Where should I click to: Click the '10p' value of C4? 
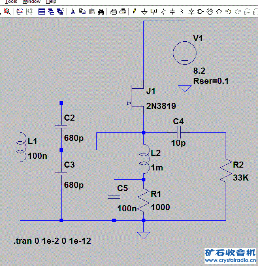(178, 143)
